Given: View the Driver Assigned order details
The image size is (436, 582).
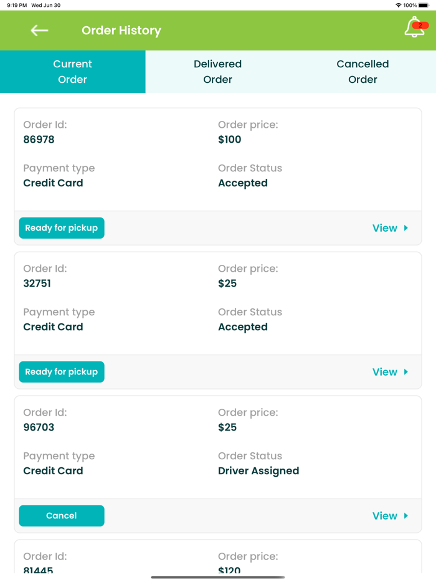Looking at the screenshot, I should pyautogui.click(x=384, y=516).
